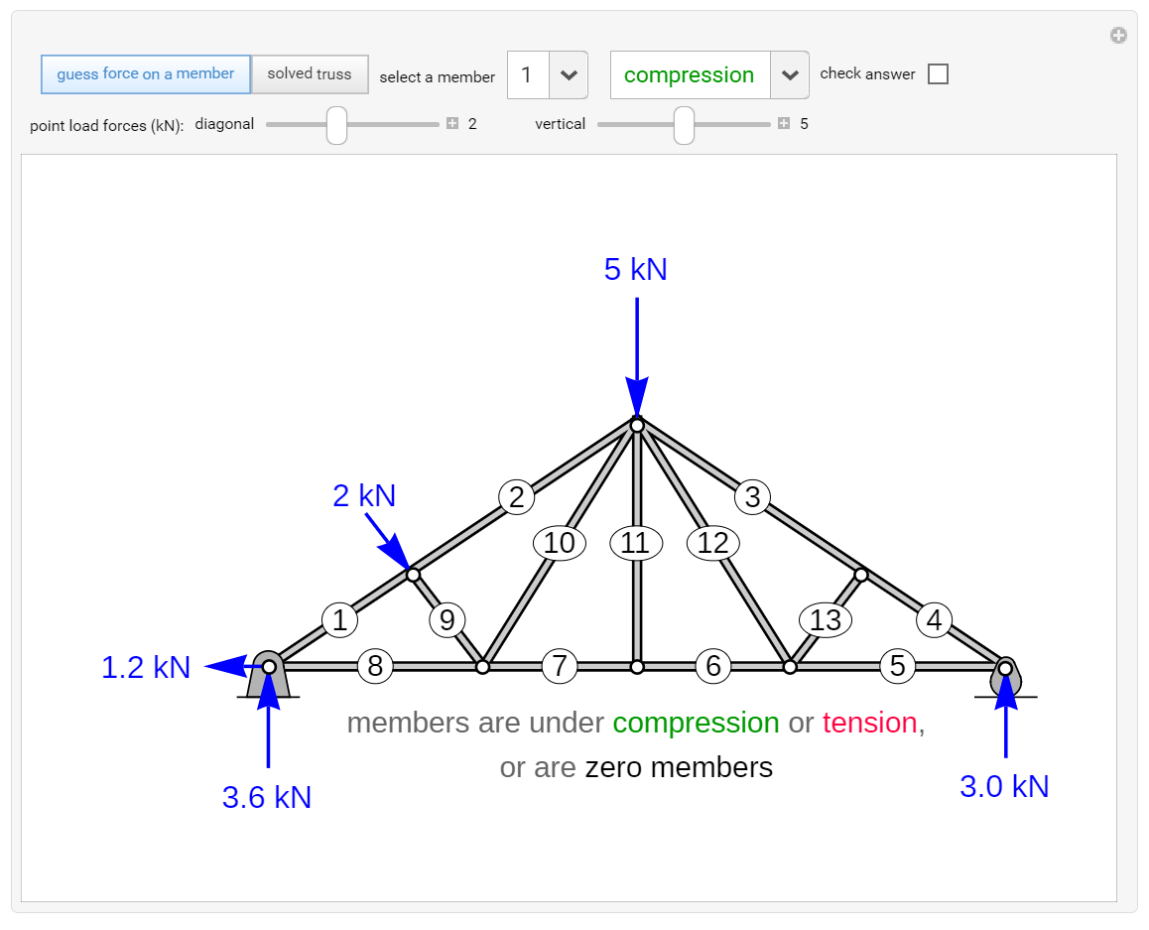This screenshot has height=930, width=1149.
Task: Click the '2 kN' label text
Action: 364,495
